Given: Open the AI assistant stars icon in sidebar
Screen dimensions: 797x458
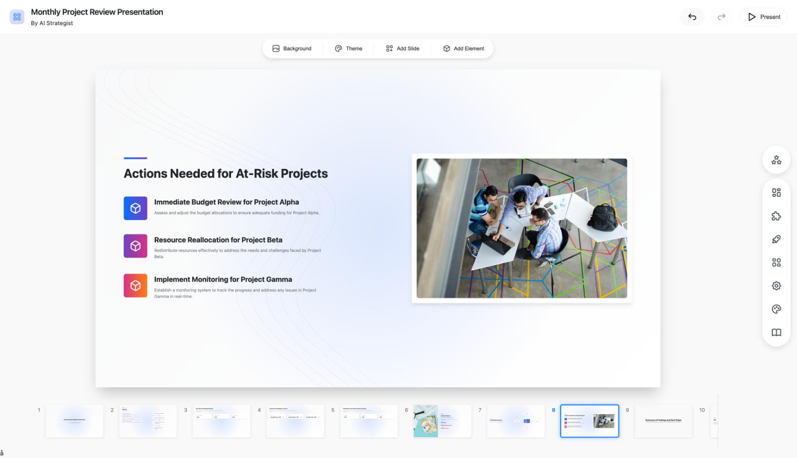Looking at the screenshot, I should coord(776,160).
